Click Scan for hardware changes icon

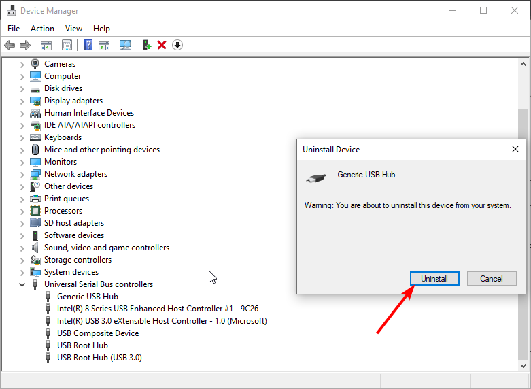click(125, 45)
